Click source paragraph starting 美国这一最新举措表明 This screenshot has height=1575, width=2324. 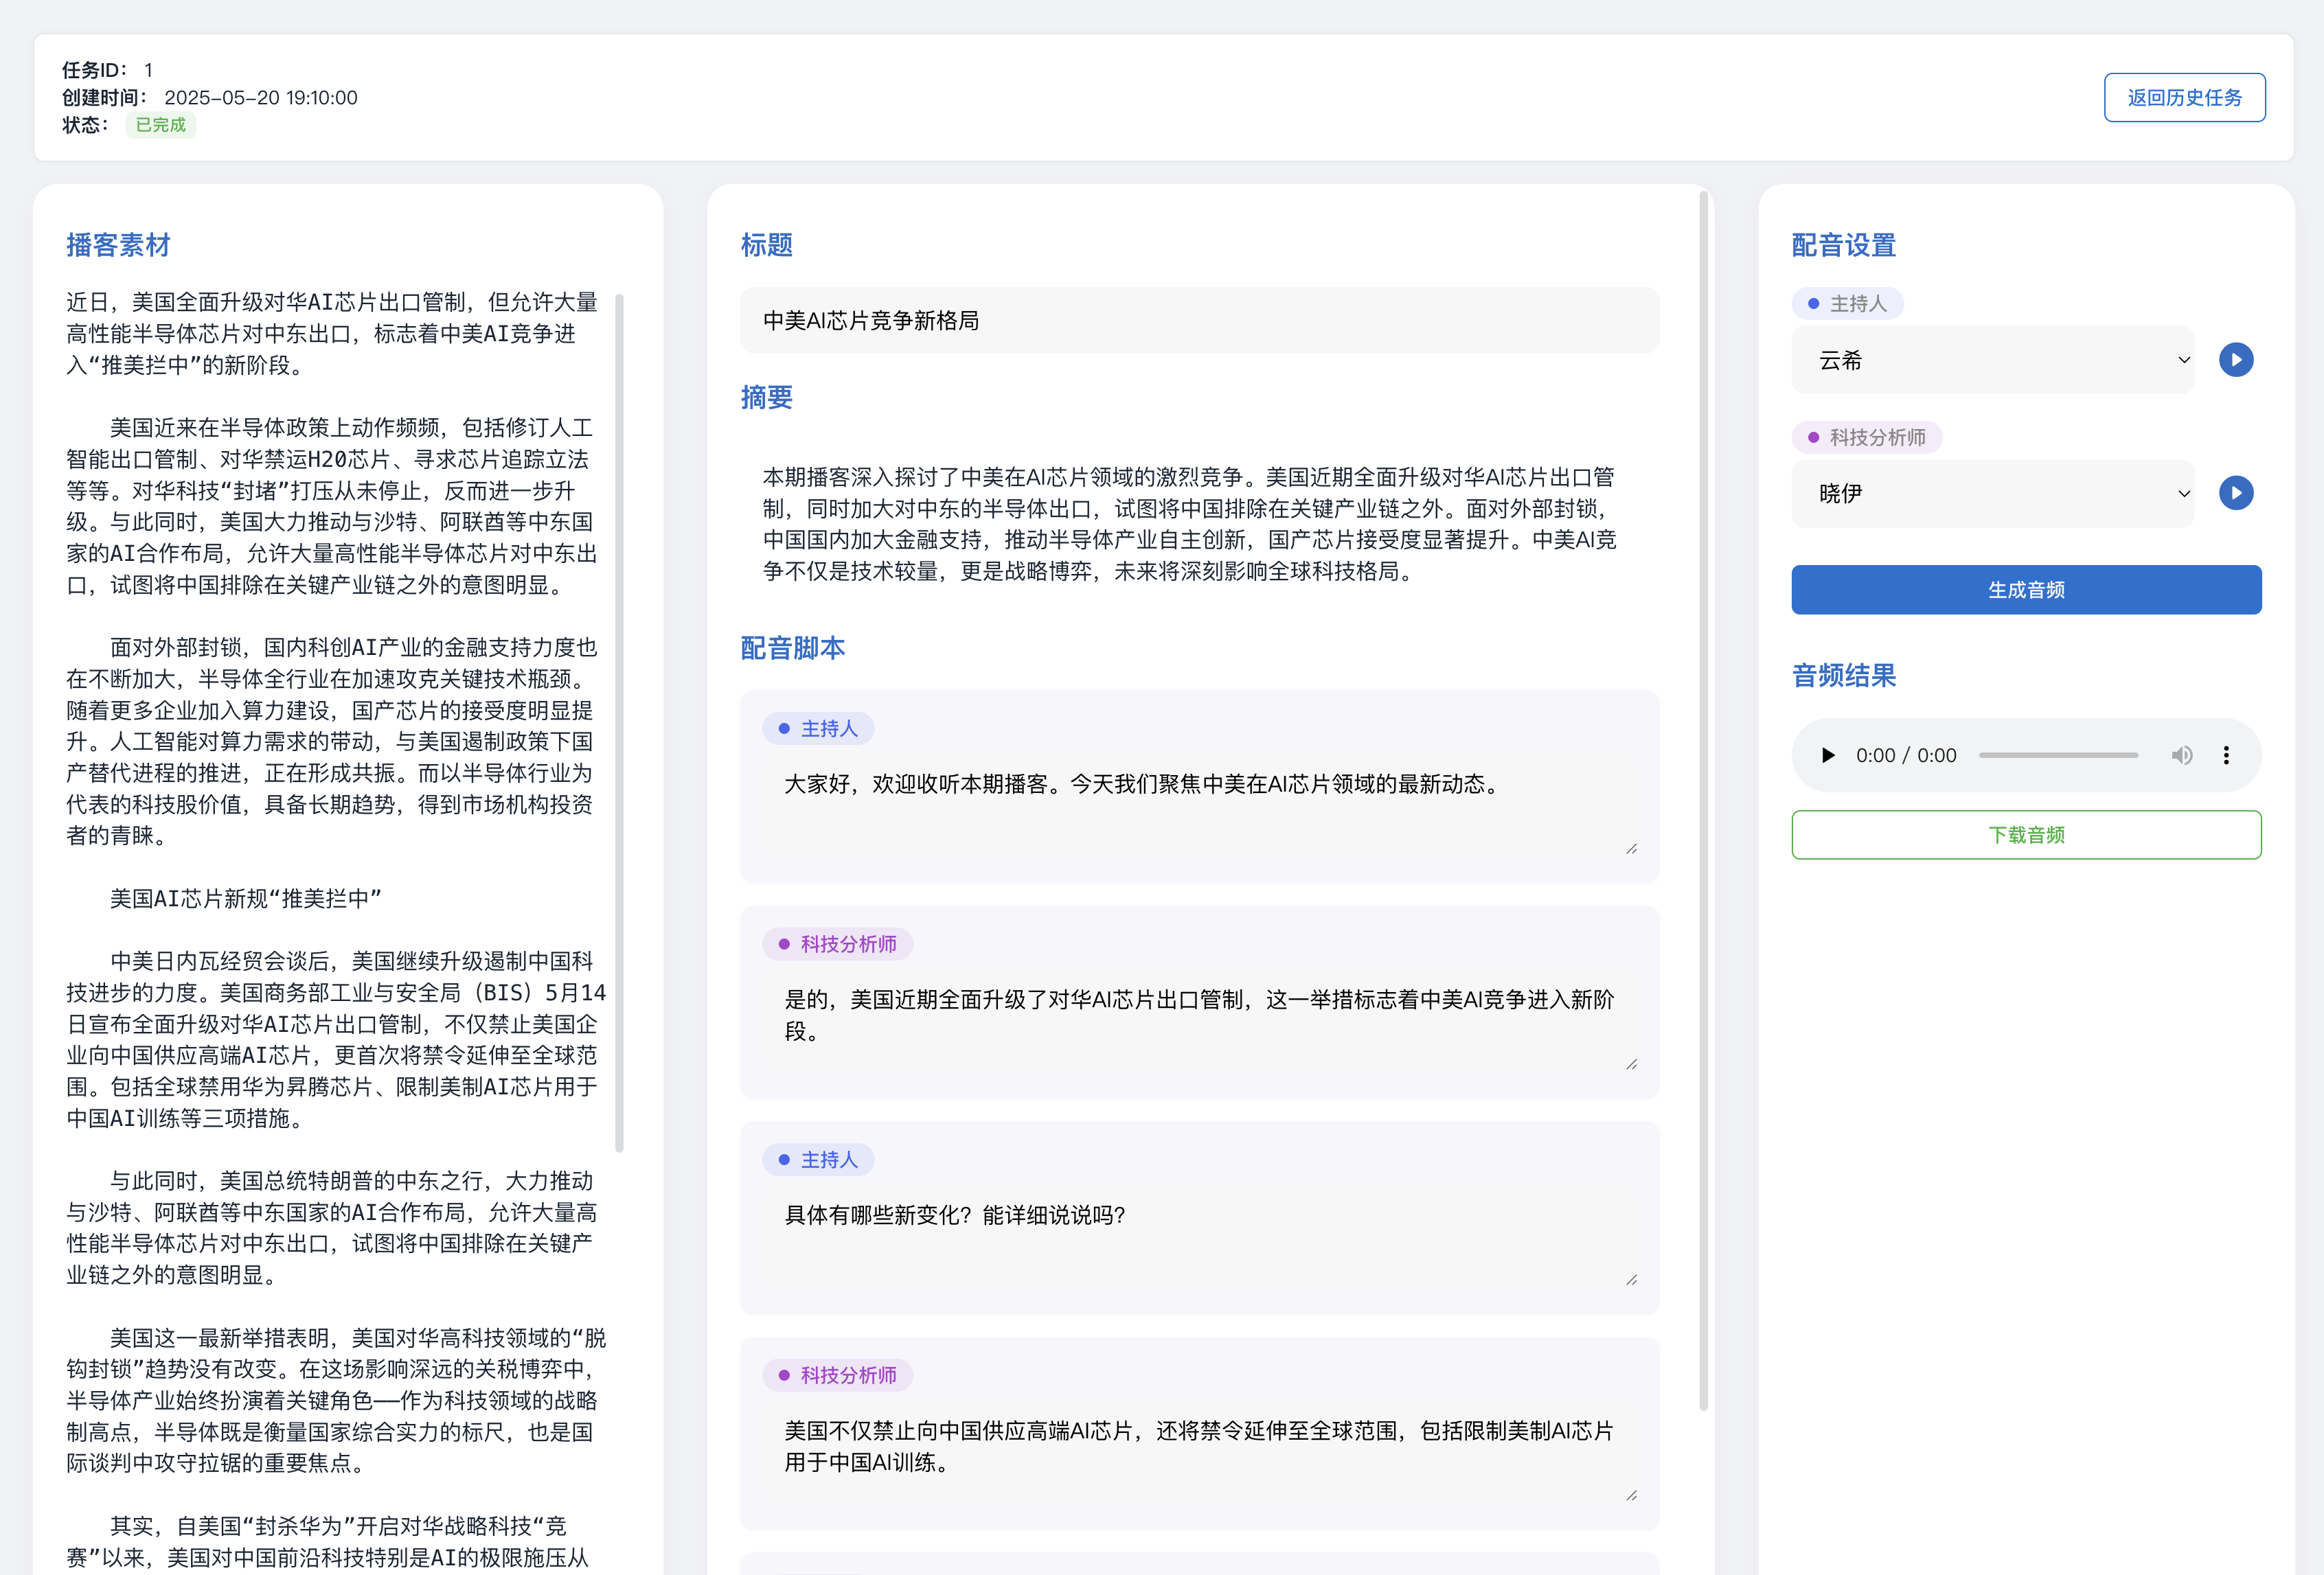pyautogui.click(x=336, y=1400)
